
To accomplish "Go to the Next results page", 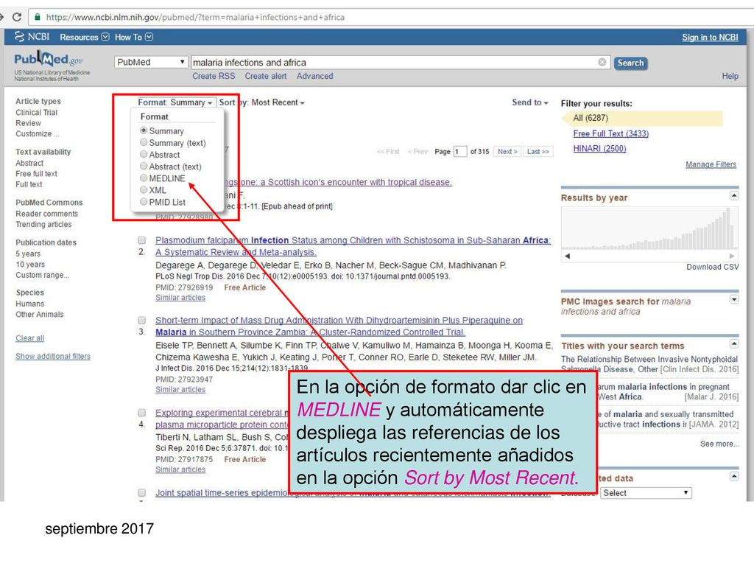I will tap(507, 152).
